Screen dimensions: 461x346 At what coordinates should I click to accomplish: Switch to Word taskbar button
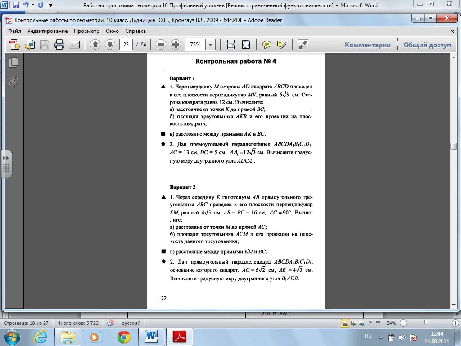pyautogui.click(x=151, y=337)
